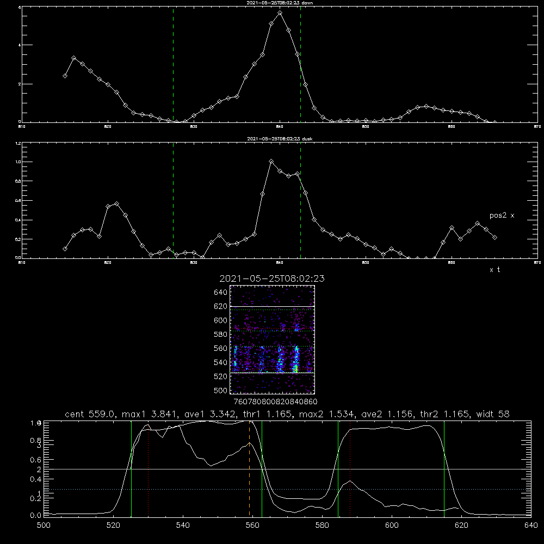Click the "640" x-axis label of bottom plot
The height and width of the screenshot is (544, 544).
[531, 526]
